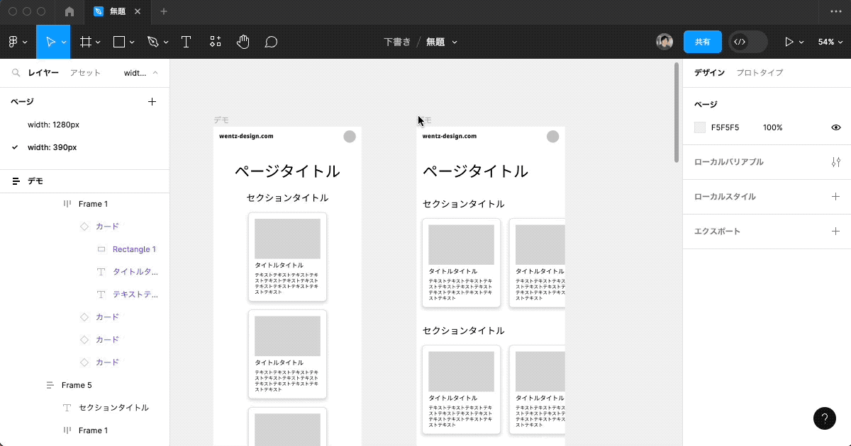Image resolution: width=851 pixels, height=446 pixels.
Task: Click the Home icon tab
Action: pyautogui.click(x=69, y=12)
